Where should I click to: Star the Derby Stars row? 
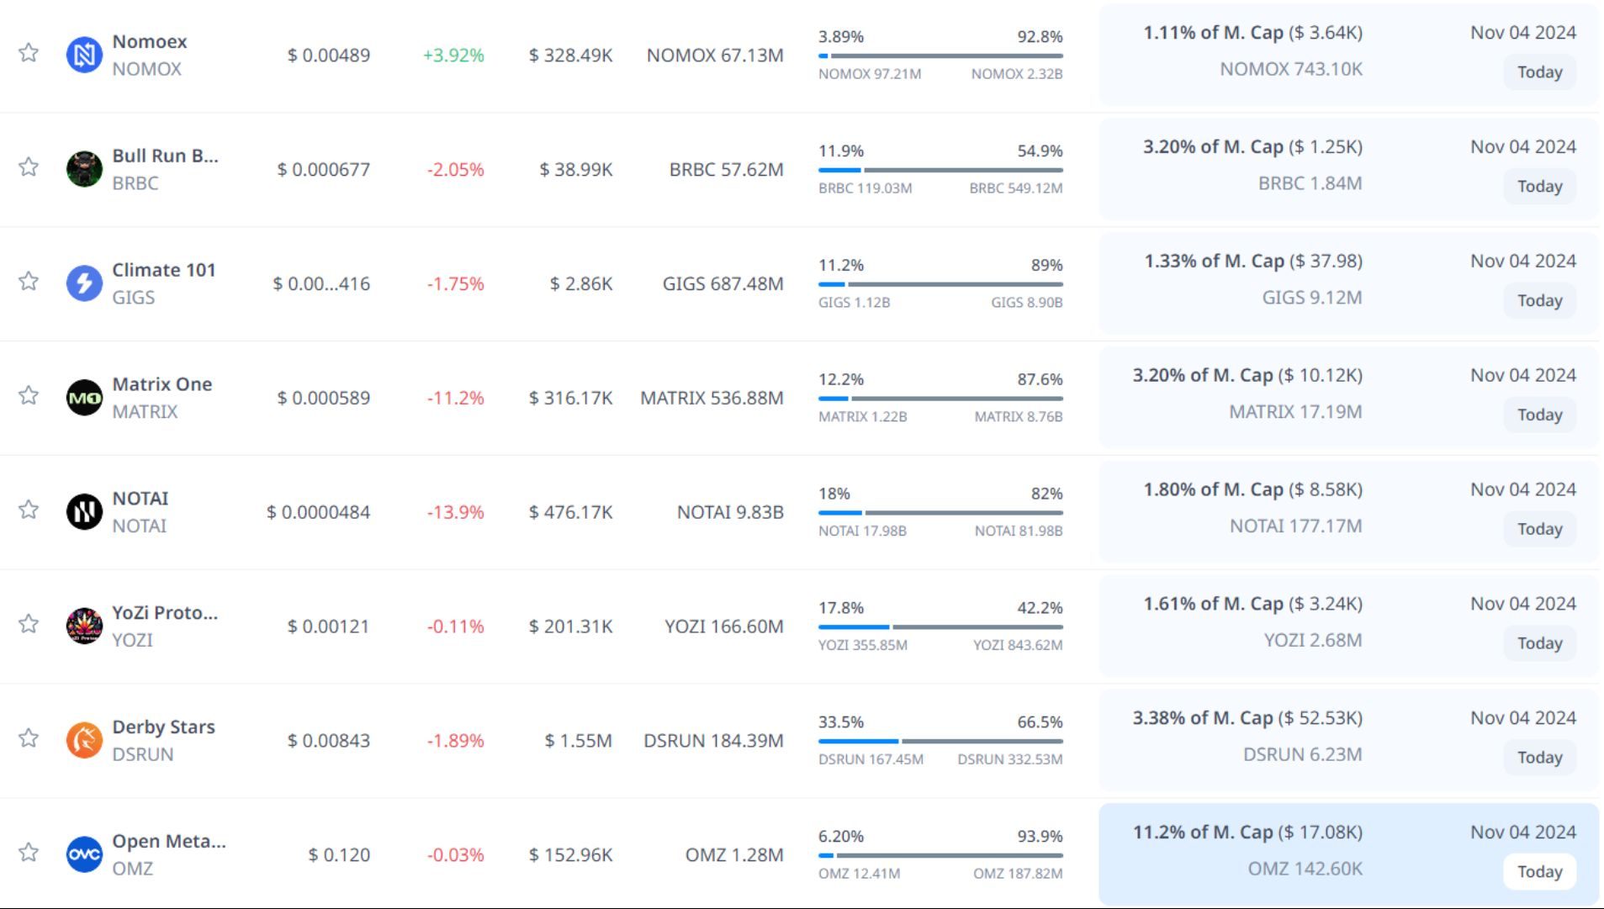[29, 738]
